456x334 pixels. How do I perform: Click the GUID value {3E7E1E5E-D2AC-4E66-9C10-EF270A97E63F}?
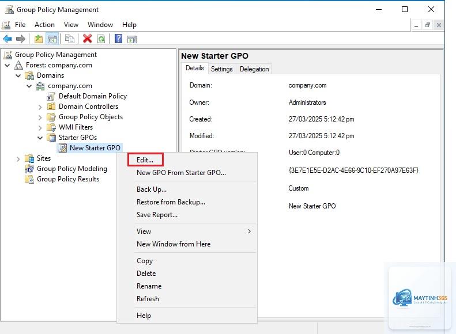(x=353, y=170)
